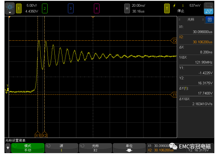Open the 模式 手动 mode softkey
The height and width of the screenshot is (156, 218).
pyautogui.click(x=28, y=148)
